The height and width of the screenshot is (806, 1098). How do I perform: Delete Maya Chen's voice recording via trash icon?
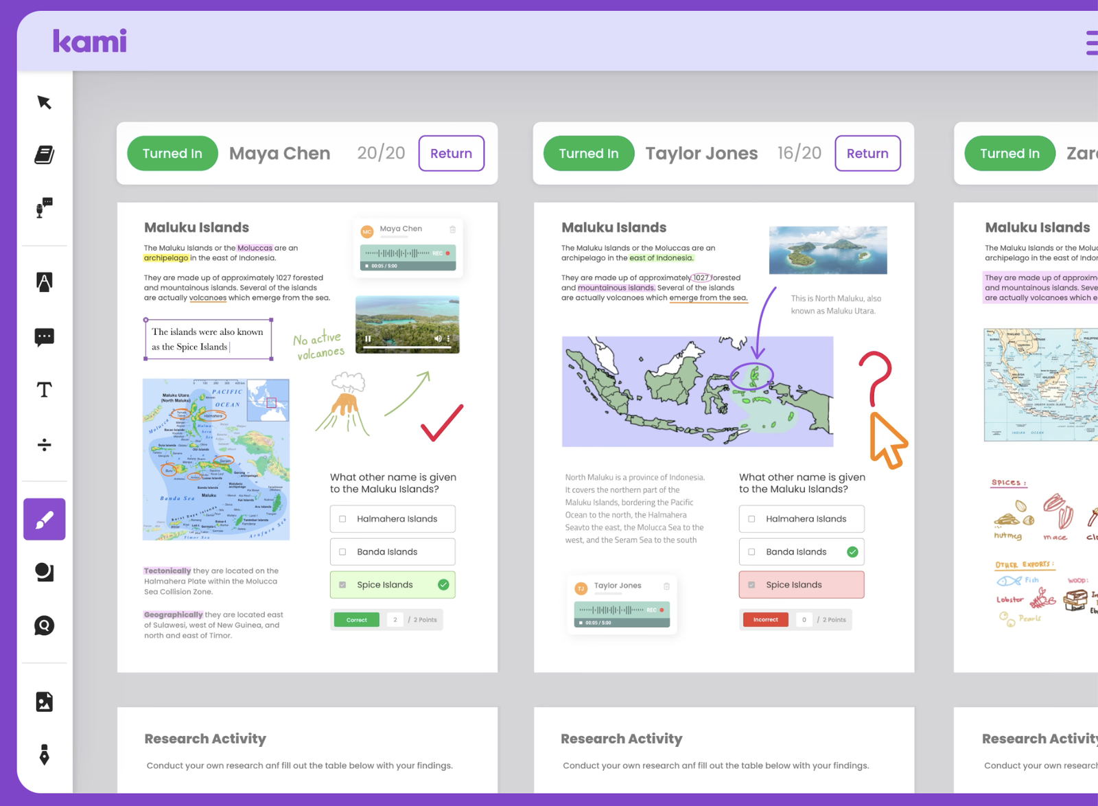pyautogui.click(x=452, y=229)
